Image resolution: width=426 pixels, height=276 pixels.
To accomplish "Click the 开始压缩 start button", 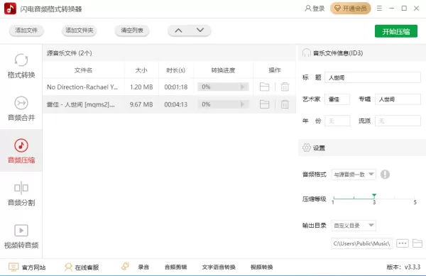I will (x=396, y=31).
